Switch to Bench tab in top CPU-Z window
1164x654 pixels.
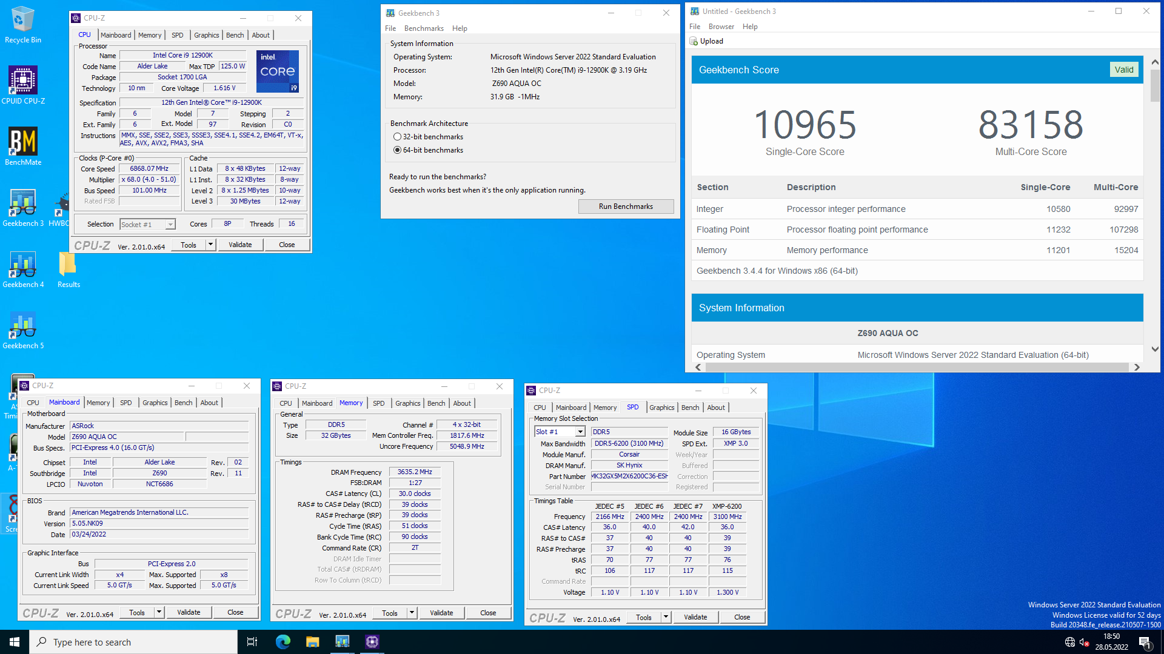click(x=235, y=35)
